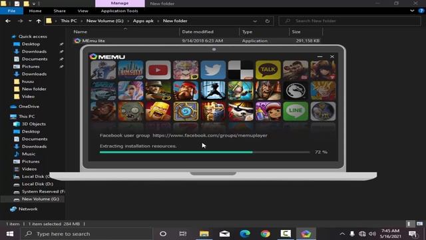This screenshot has width=426, height=240.
Task: Click the green LINE app icon
Action: pos(296,111)
